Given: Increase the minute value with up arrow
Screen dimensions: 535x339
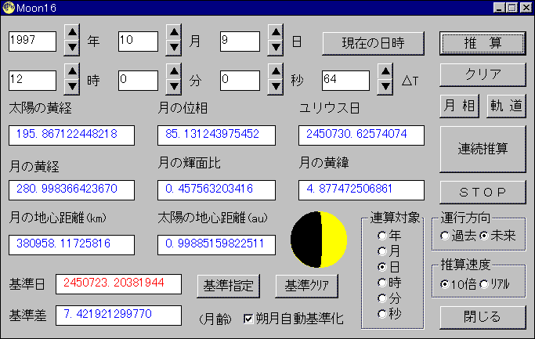Looking at the screenshot, I should point(174,72).
